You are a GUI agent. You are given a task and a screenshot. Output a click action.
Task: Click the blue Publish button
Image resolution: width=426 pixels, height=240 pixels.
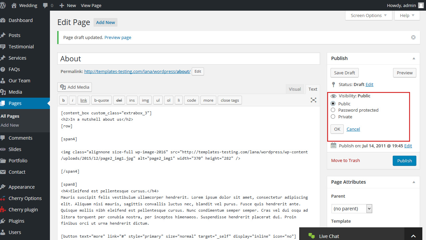404,161
